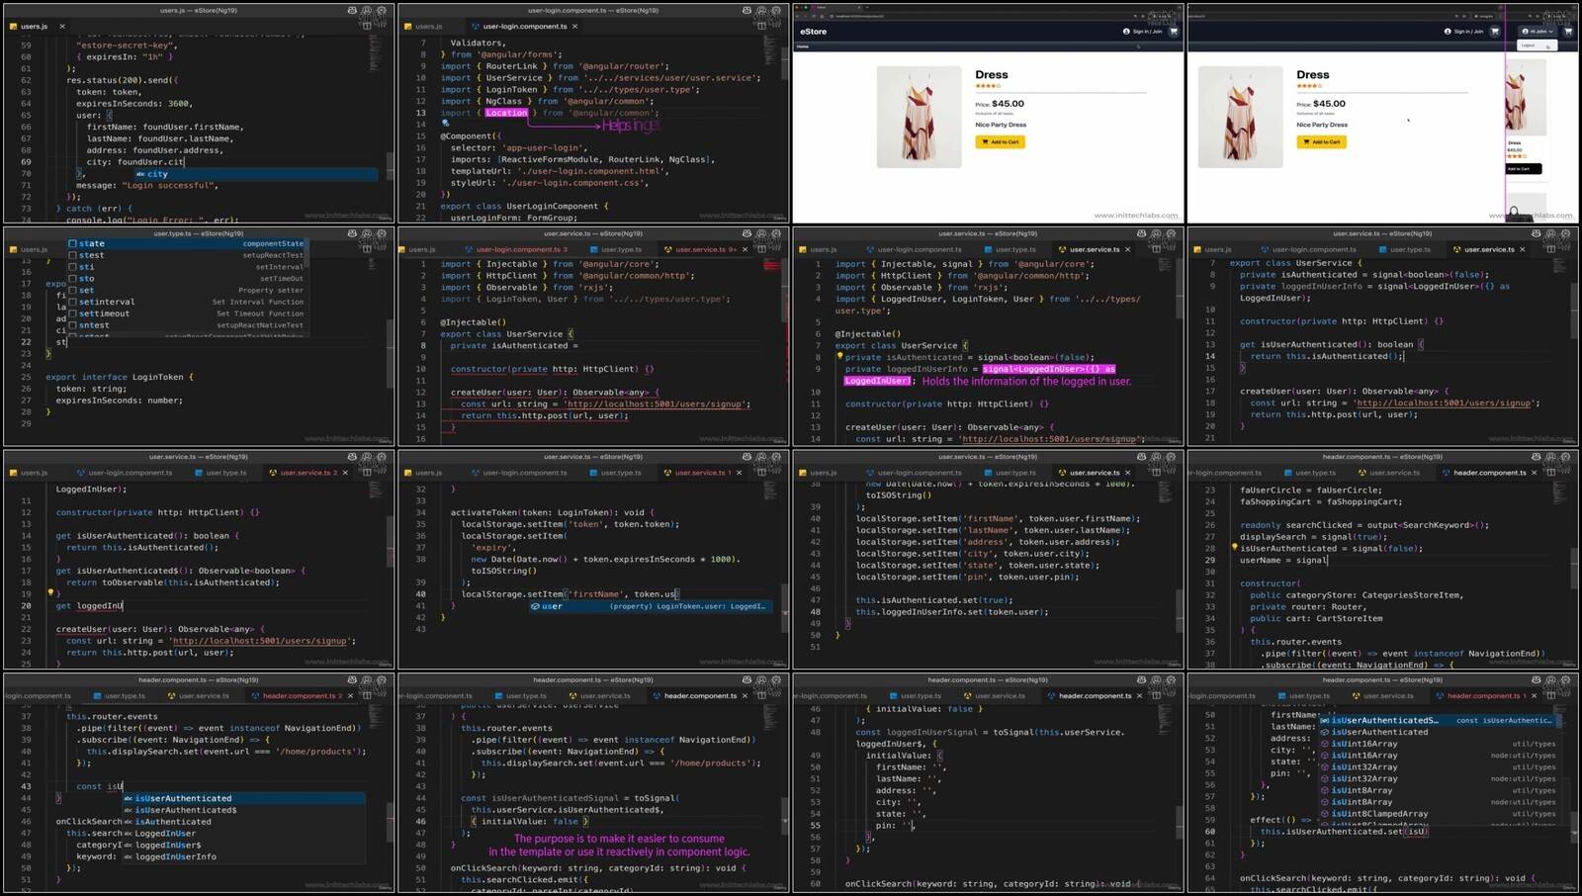Screen dimensions: 1582x896
Task: Click the eStore logo in the page header
Action: click(813, 32)
